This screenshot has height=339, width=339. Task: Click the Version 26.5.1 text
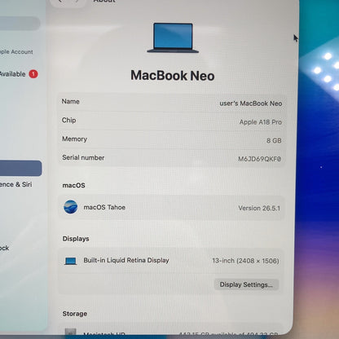pyautogui.click(x=259, y=208)
